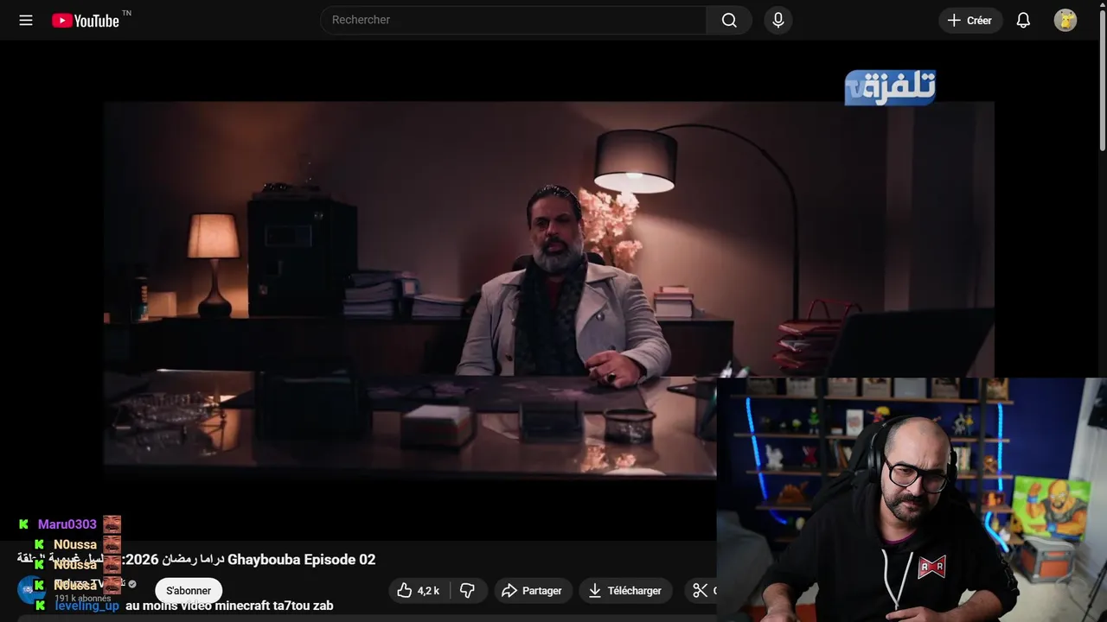Click the Maru0303 chat username

[67, 524]
